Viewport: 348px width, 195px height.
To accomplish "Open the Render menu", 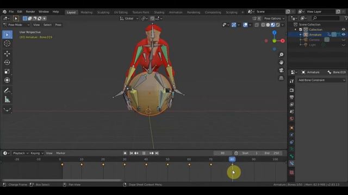I will 30,12.
